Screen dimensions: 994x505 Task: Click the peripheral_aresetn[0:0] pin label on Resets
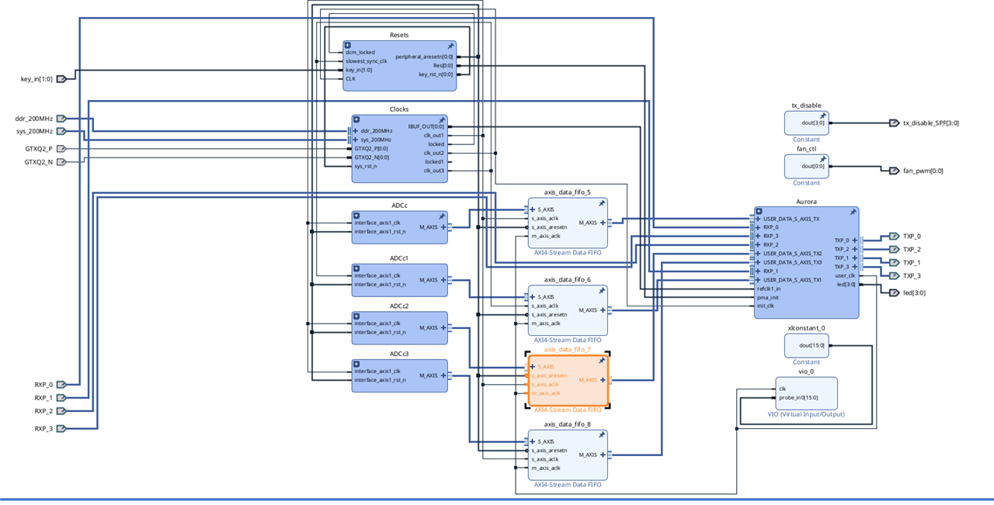pyautogui.click(x=425, y=57)
